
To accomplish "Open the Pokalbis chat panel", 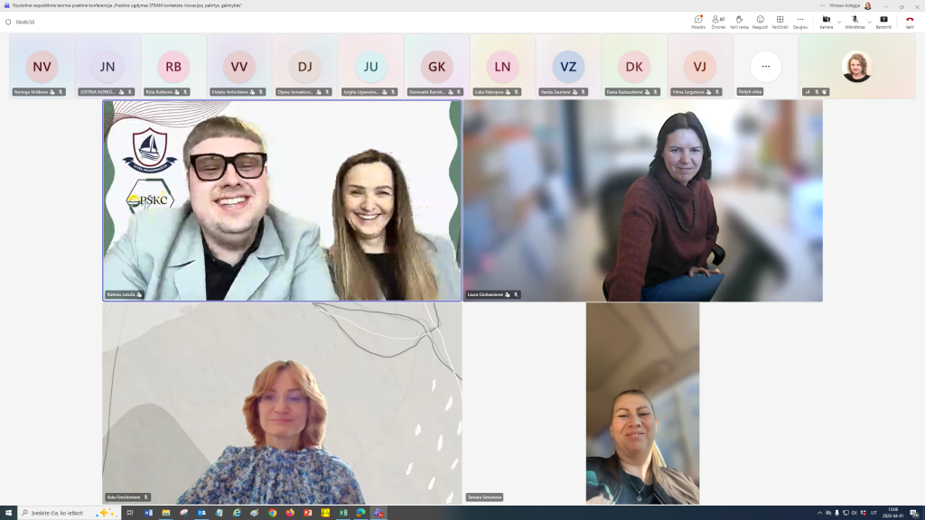I will 698,21.
